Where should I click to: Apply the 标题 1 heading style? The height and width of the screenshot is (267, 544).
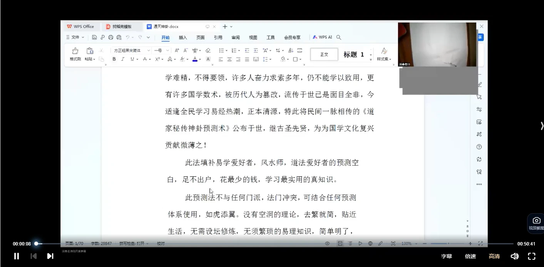coord(353,55)
